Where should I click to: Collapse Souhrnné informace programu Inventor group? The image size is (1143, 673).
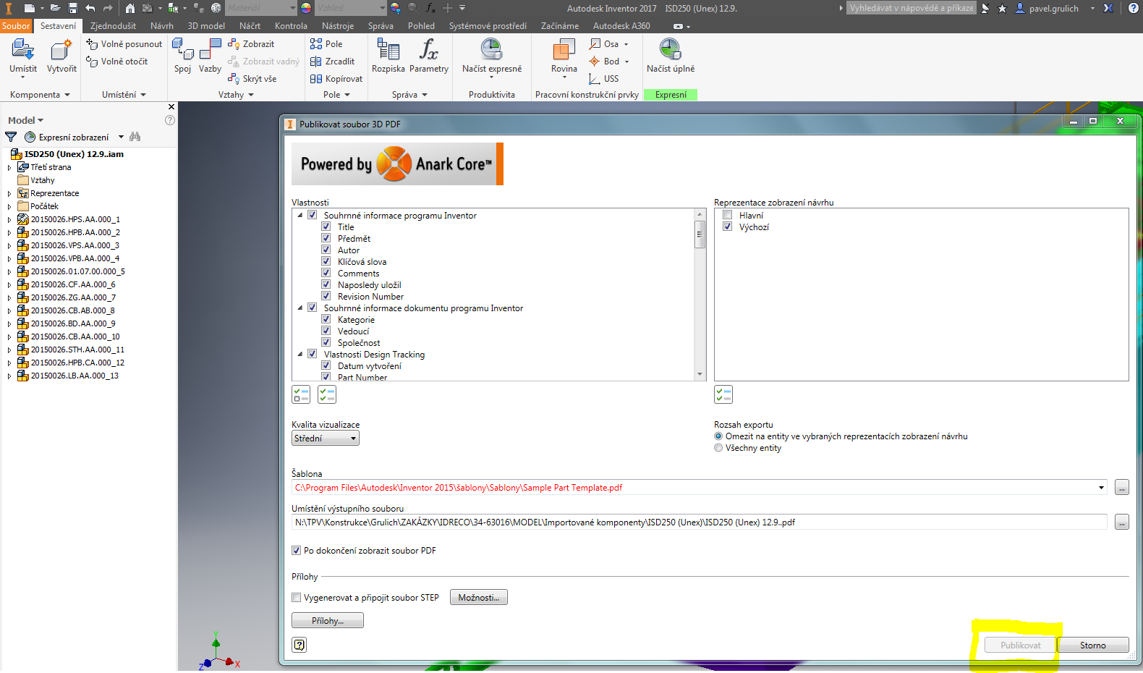tap(300, 215)
